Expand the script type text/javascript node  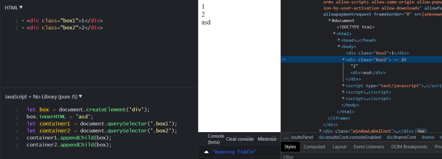click(x=343, y=86)
